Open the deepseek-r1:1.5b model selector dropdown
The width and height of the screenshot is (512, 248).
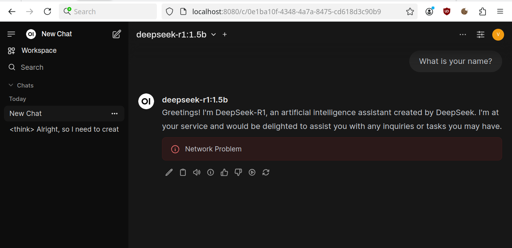click(x=176, y=34)
